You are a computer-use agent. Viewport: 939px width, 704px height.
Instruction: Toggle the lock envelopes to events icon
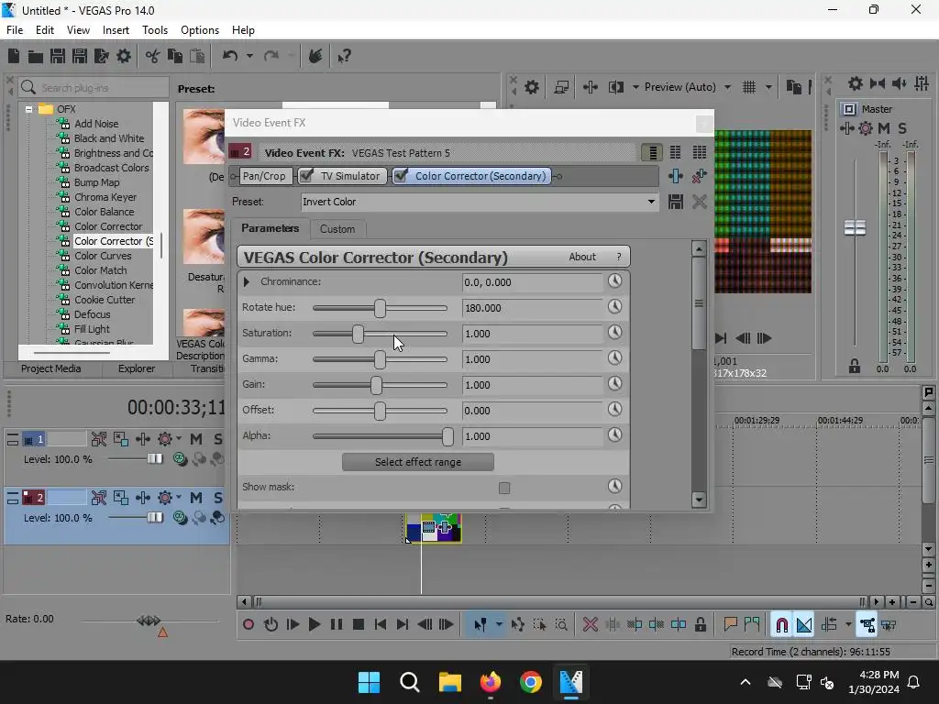coord(867,625)
